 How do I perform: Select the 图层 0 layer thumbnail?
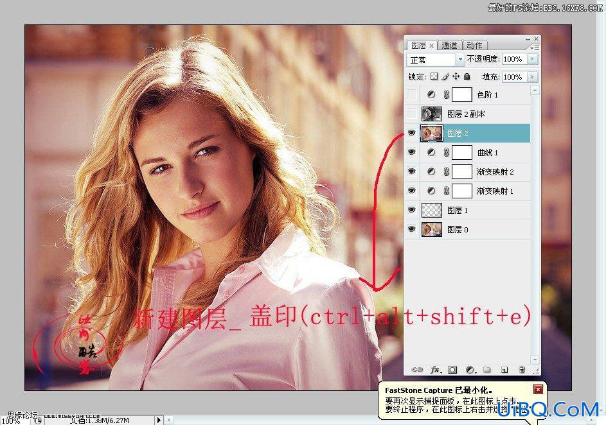coord(432,229)
